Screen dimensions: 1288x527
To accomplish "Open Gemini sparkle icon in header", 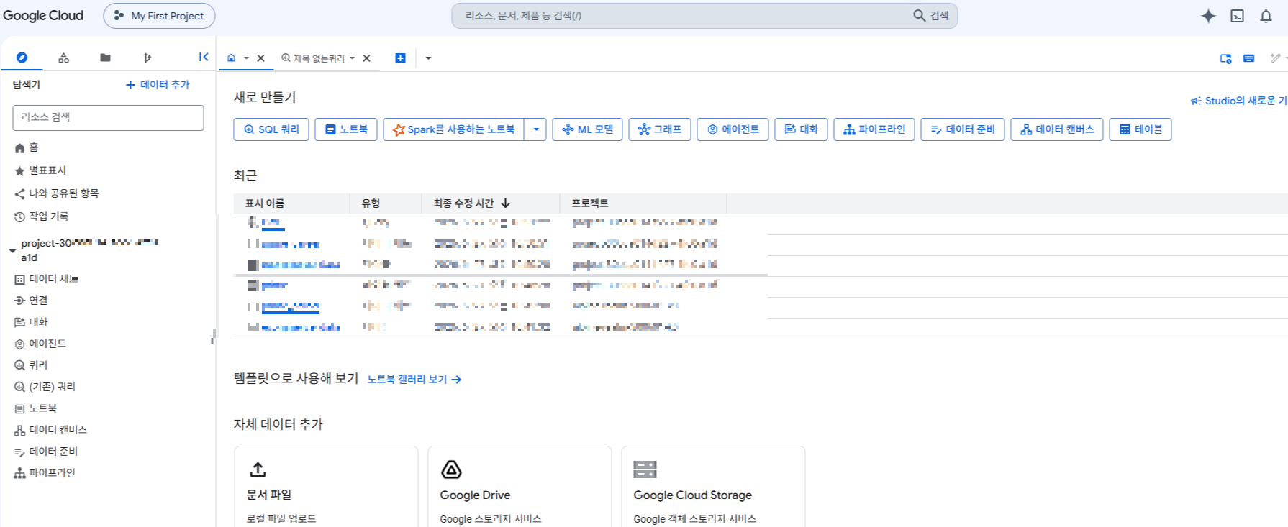I will coord(1208,16).
